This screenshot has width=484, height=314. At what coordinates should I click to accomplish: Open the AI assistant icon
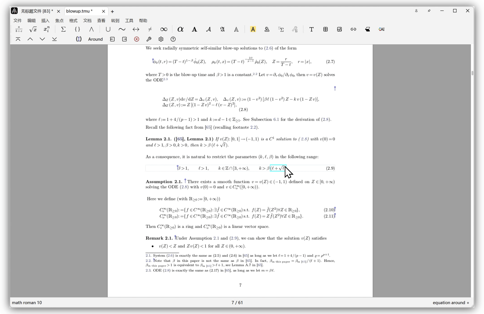[x=381, y=29]
